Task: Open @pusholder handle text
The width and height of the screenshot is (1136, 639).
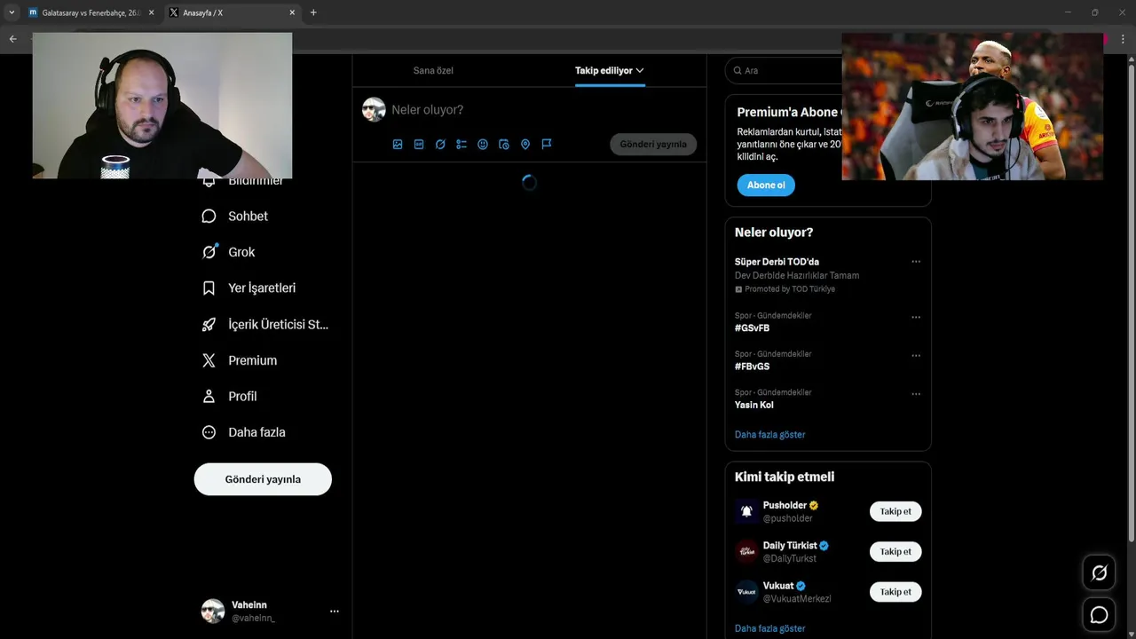Action: pos(787,518)
